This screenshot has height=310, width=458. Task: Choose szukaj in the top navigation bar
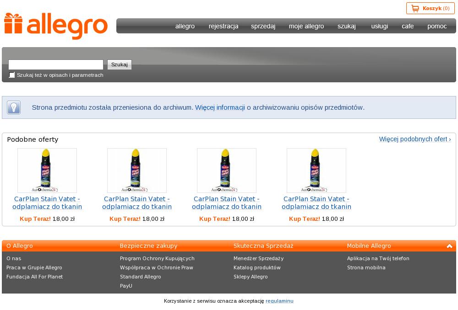[347, 26]
